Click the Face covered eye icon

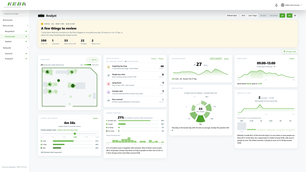coord(108,101)
